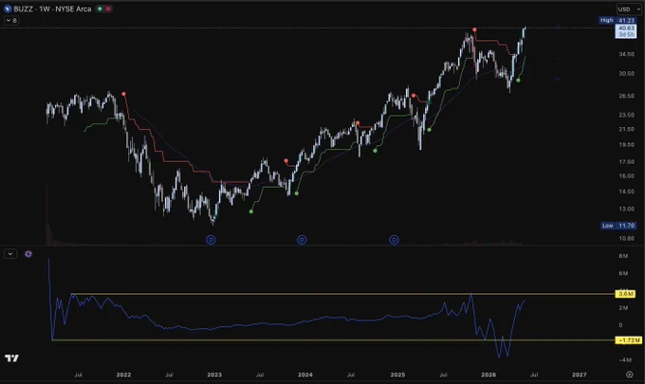
Task: Select the red sell signal dot near 2022
Action: pyautogui.click(x=124, y=94)
